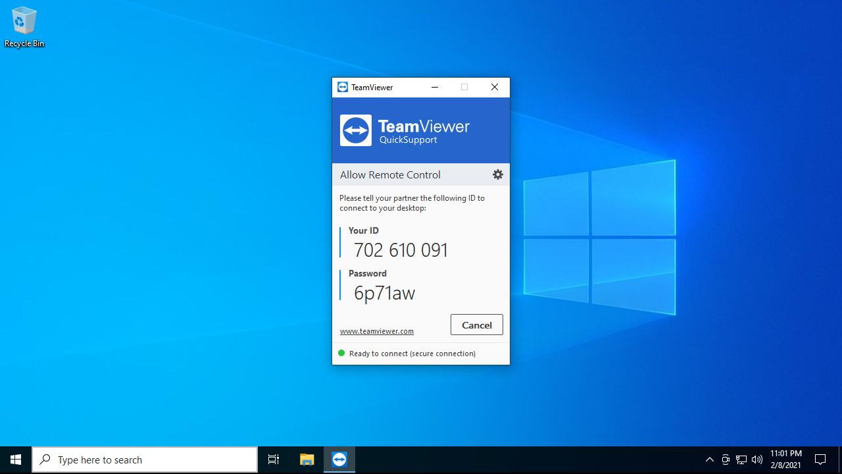The image size is (842, 474).
Task: Open the www.teamviewer.com link
Action: [376, 331]
